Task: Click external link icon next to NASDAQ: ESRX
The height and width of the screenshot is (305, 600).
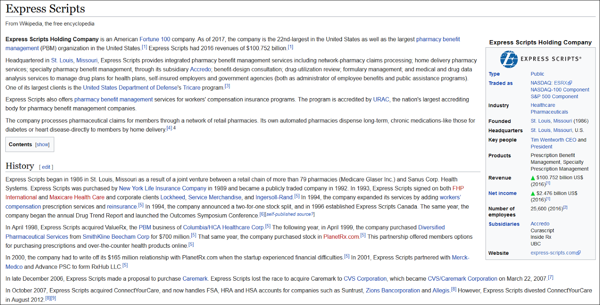Action: (570, 83)
